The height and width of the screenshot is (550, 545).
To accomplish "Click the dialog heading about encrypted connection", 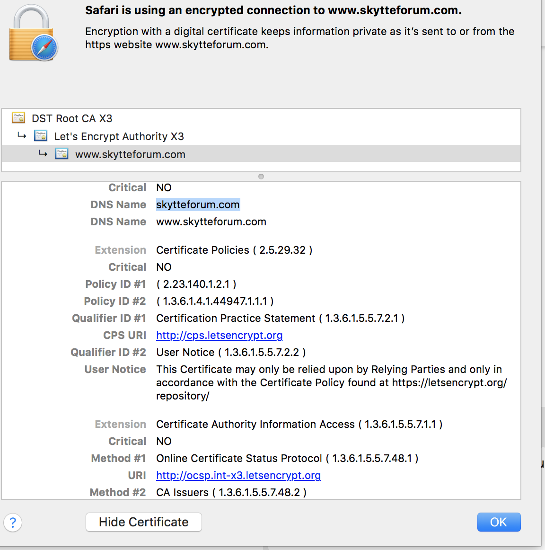I will (x=273, y=10).
